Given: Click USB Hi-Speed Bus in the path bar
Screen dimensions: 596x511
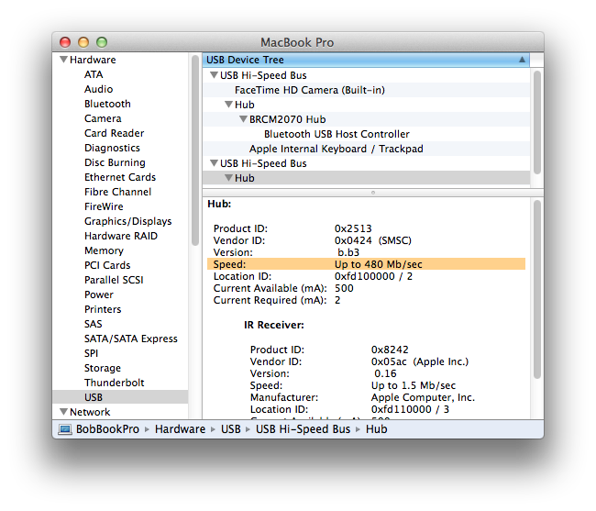Looking at the screenshot, I should point(303,429).
